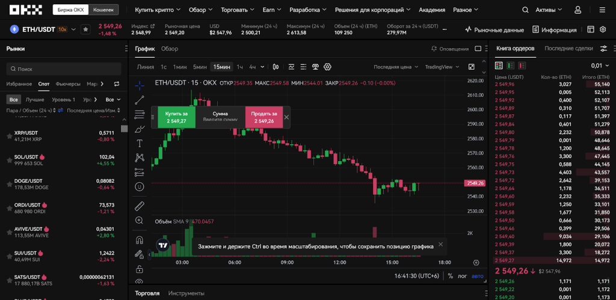616x300 pixels.
Task: Select the crosshair cursor drawing tool
Action: coord(140,85)
